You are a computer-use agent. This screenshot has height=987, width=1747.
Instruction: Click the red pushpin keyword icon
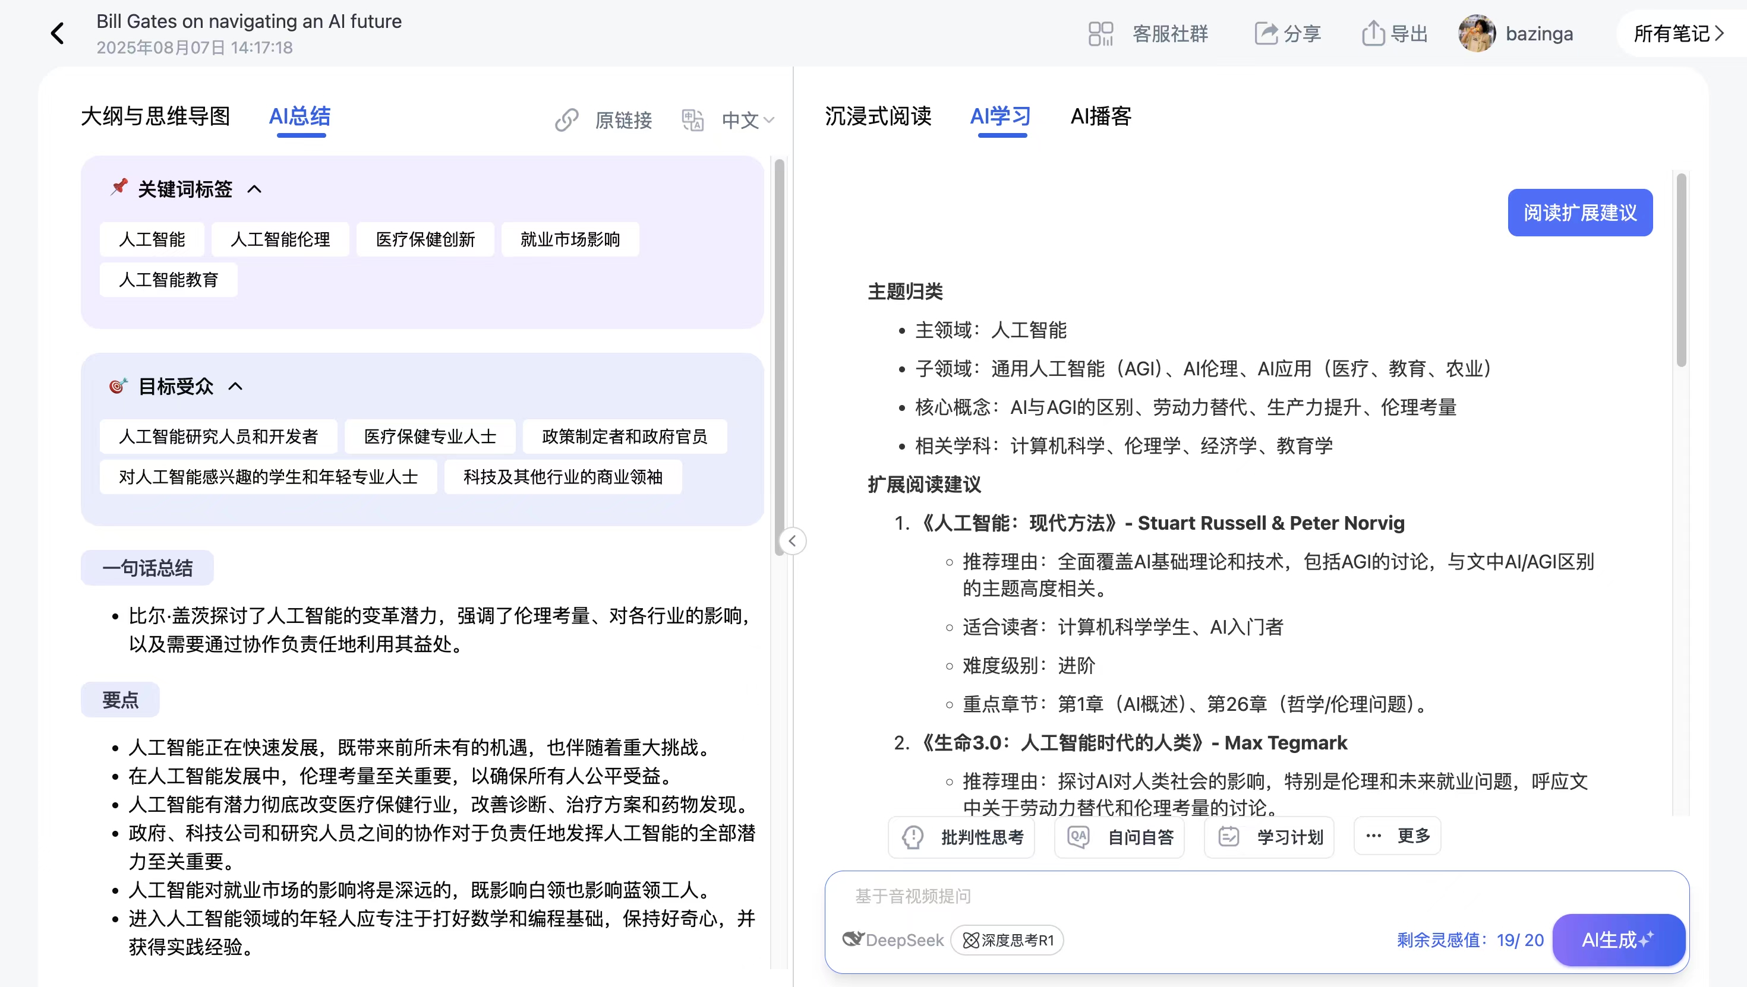[119, 187]
